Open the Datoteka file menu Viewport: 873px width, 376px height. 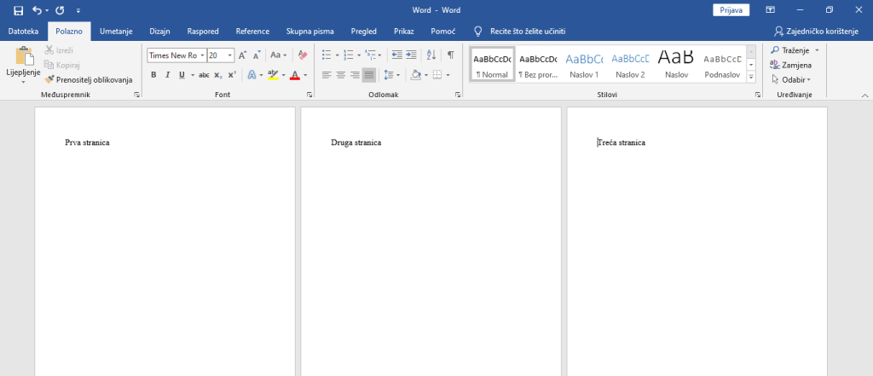(x=23, y=31)
